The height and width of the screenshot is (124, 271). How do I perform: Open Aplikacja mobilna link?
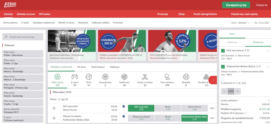[x=101, y=23]
